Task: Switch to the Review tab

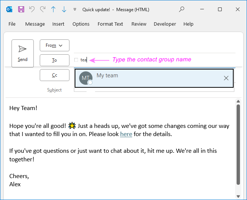Action: (139, 24)
